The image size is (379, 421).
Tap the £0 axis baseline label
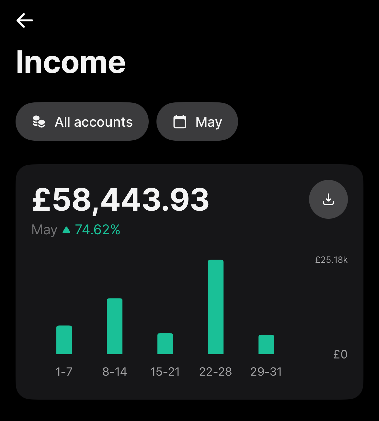(340, 354)
